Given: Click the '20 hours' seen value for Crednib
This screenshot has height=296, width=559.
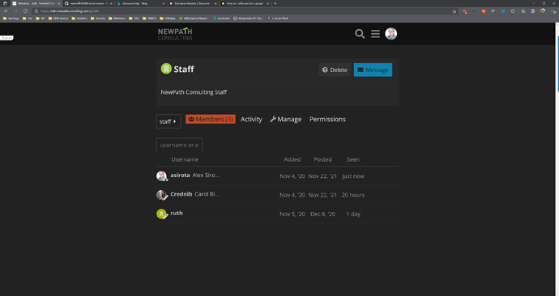Looking at the screenshot, I should click(x=353, y=195).
